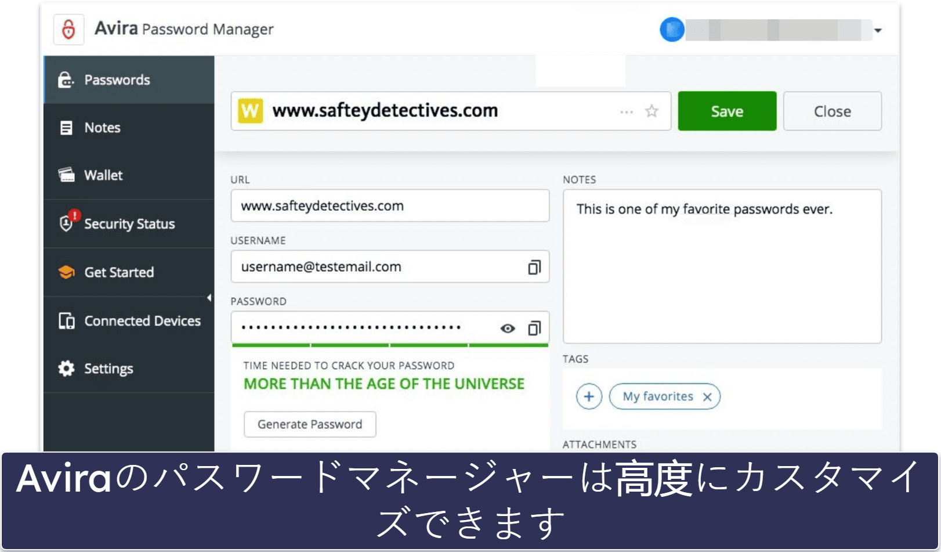941x552 pixels.
Task: Close the password entry editor
Action: click(833, 111)
